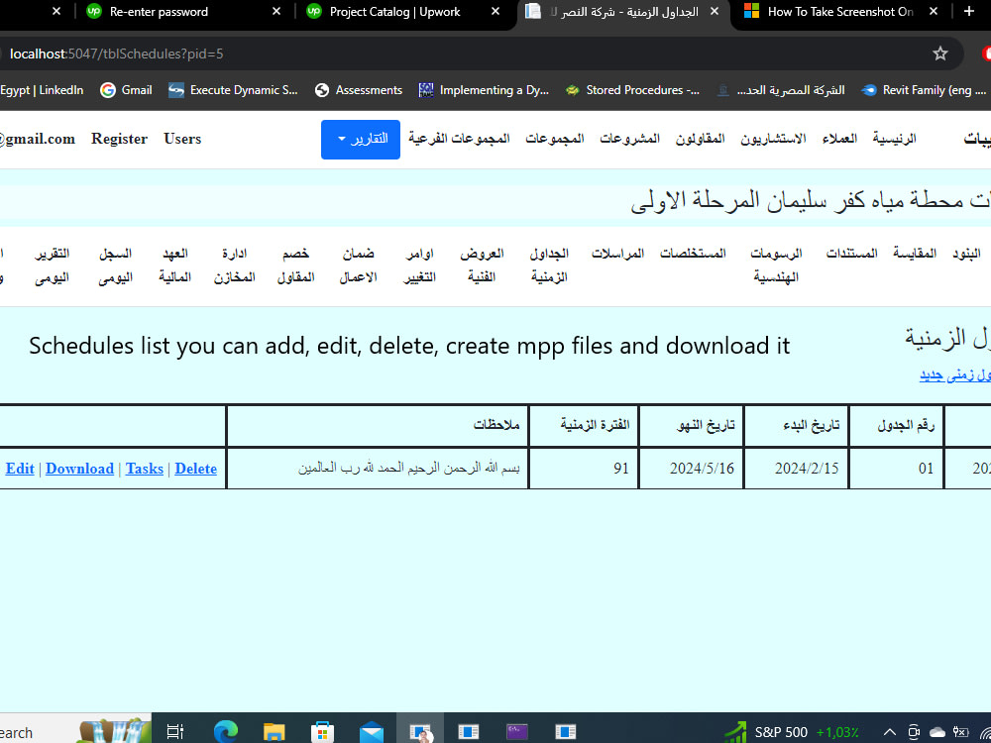Open the Assessments bookmark
The image size is (991, 743).
pyautogui.click(x=359, y=90)
